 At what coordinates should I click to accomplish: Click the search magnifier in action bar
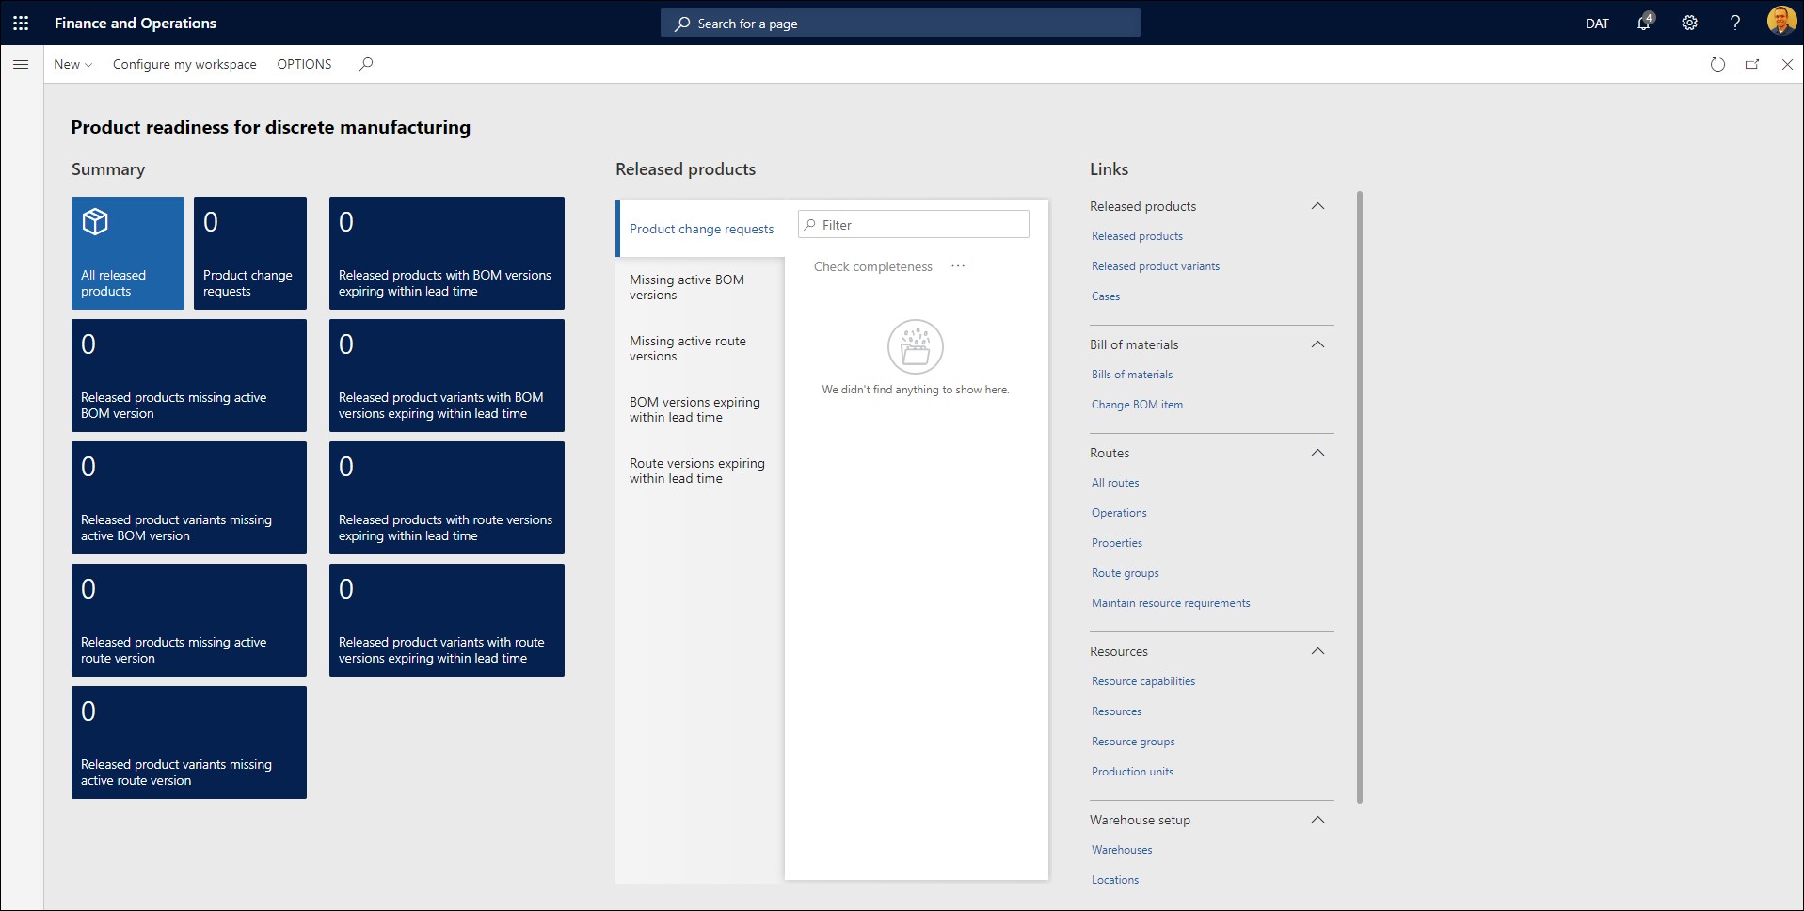tap(366, 64)
